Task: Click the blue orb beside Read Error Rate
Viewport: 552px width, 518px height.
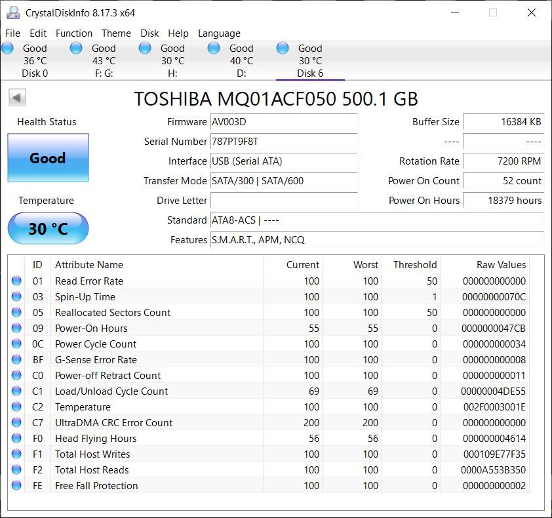Action: tap(16, 281)
